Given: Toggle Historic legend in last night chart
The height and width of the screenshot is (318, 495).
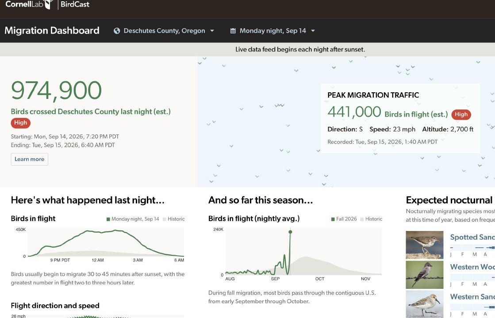Looking at the screenshot, I should (x=174, y=219).
